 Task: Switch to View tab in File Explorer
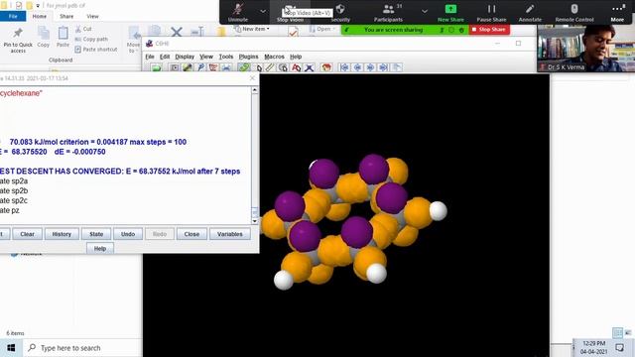pos(92,16)
